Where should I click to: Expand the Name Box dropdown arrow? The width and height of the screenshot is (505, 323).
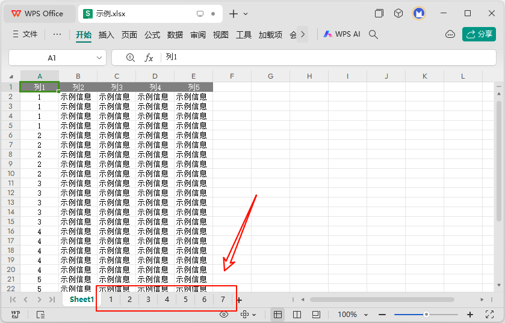pos(100,58)
